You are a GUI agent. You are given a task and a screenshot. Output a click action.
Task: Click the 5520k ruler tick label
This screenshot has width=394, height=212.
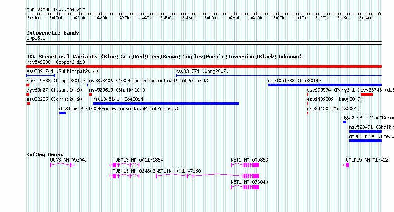[322, 18]
